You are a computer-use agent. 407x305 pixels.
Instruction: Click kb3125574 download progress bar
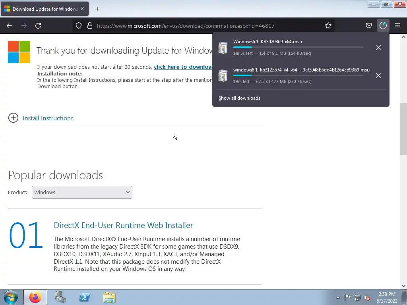tap(298, 75)
